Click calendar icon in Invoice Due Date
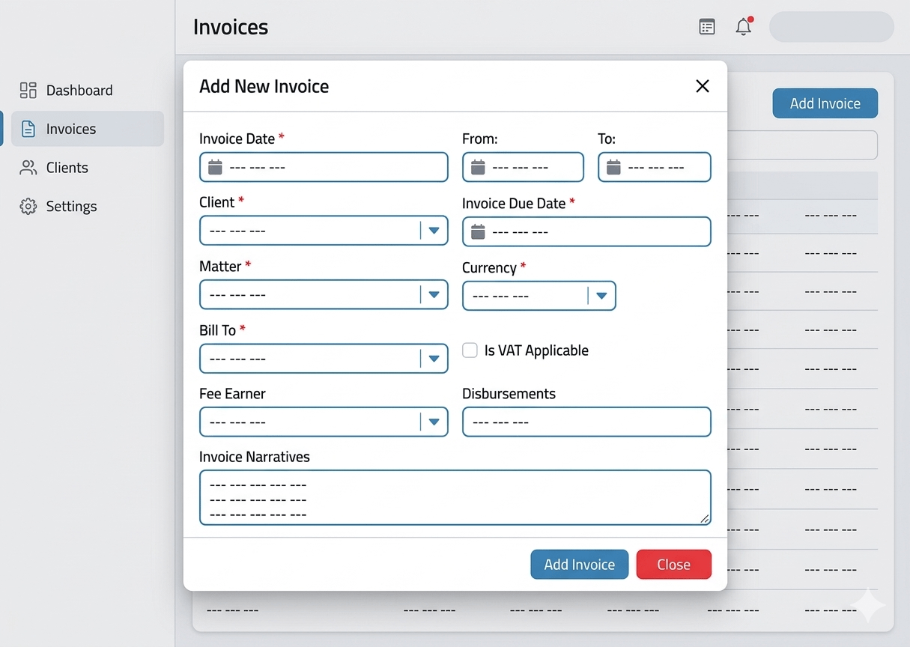 pyautogui.click(x=478, y=232)
